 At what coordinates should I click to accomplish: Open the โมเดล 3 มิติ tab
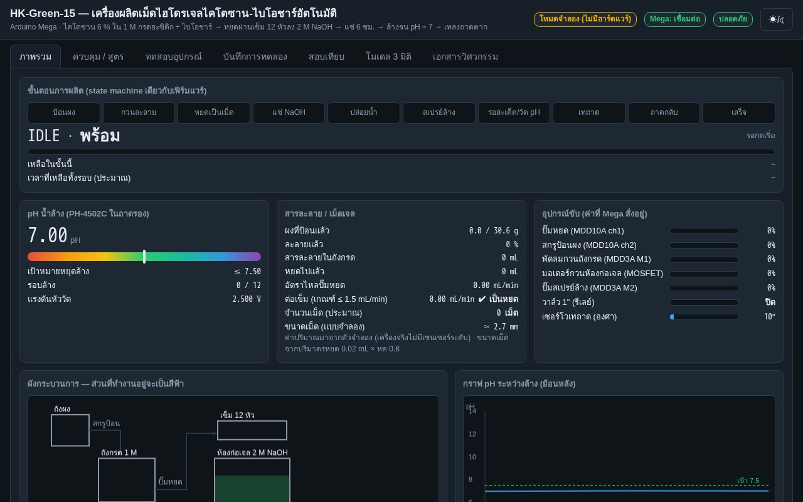(x=388, y=56)
